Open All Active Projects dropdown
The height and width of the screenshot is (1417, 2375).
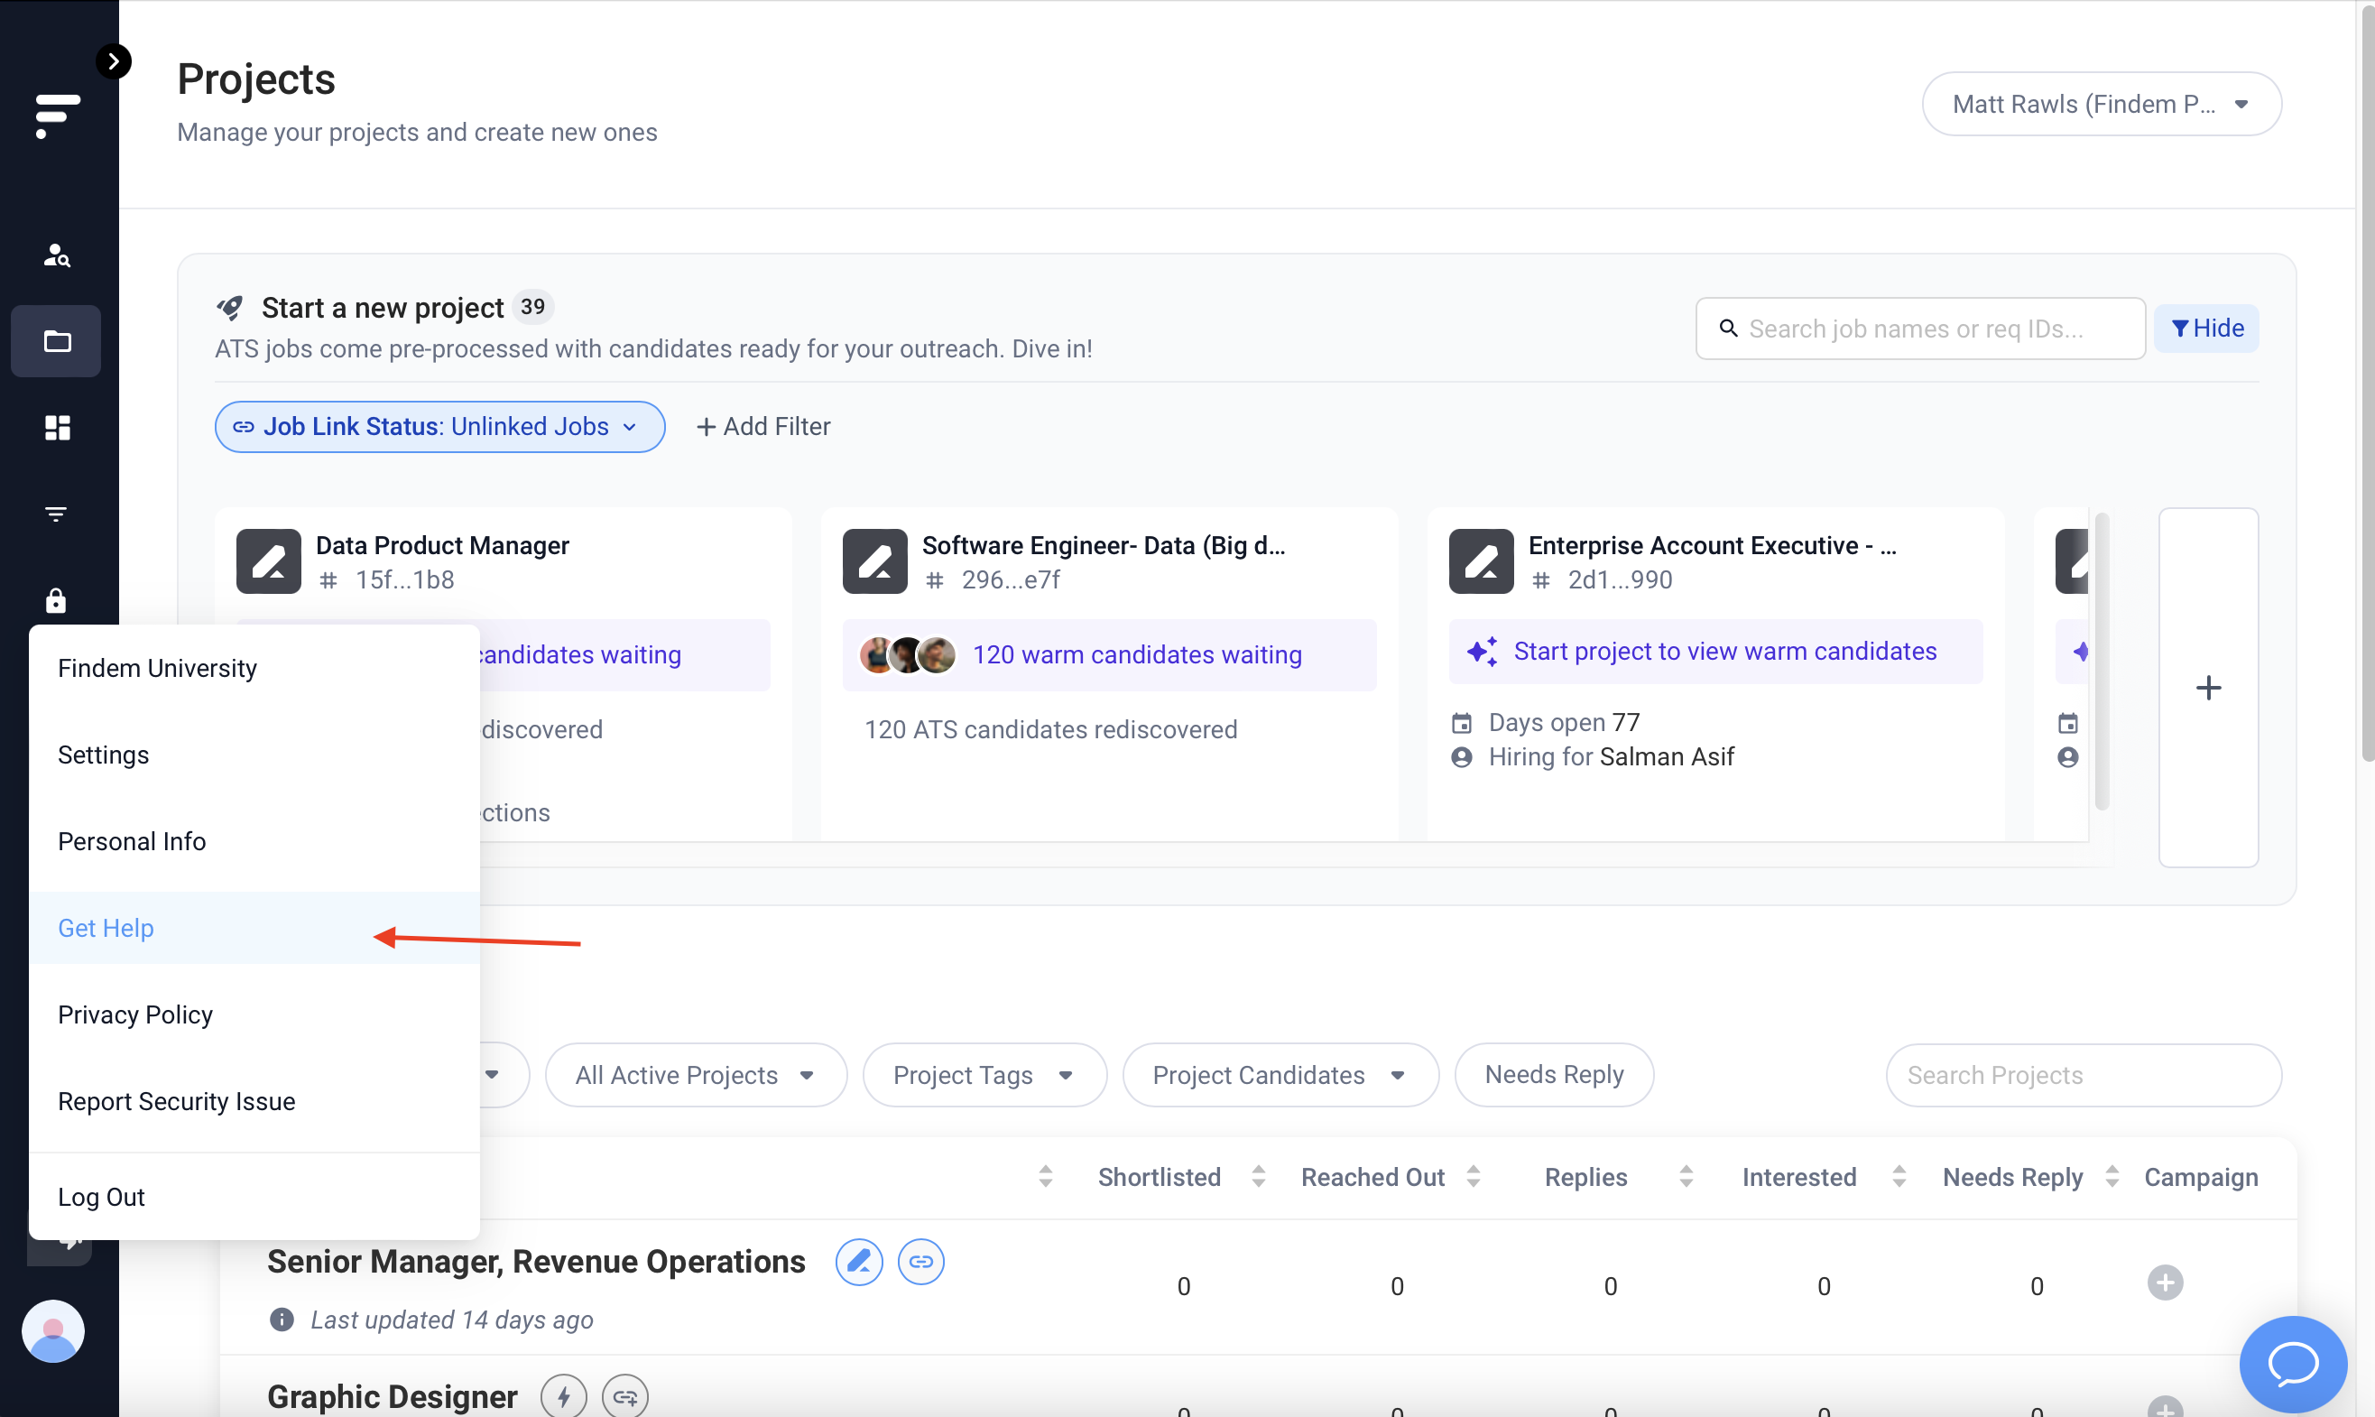click(x=696, y=1074)
